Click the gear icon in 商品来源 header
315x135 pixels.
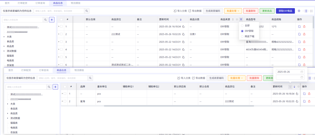237,19
